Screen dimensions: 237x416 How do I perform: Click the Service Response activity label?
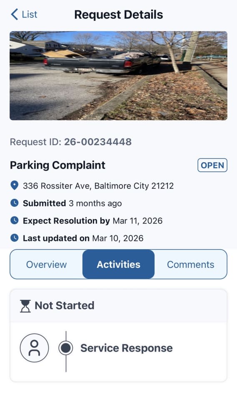pos(127,348)
